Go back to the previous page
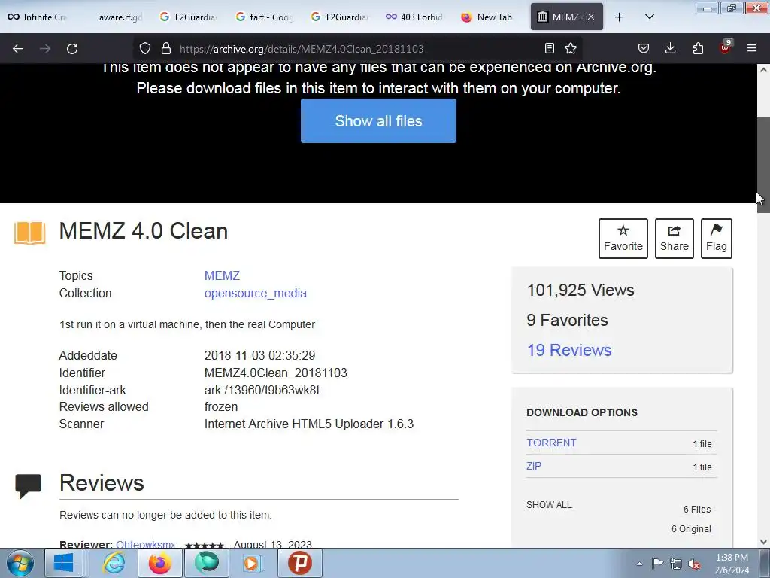The image size is (770, 578). pyautogui.click(x=18, y=49)
